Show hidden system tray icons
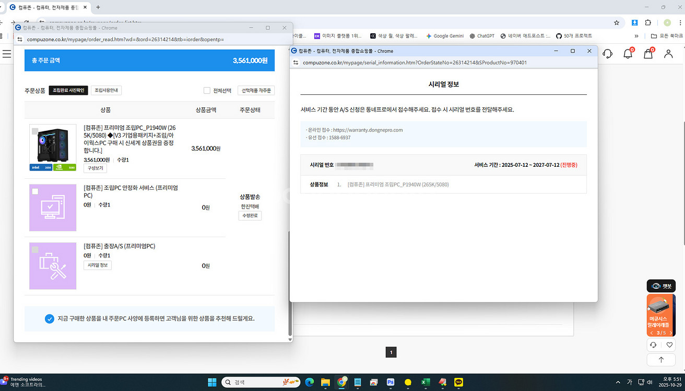The height and width of the screenshot is (391, 685). coord(618,382)
